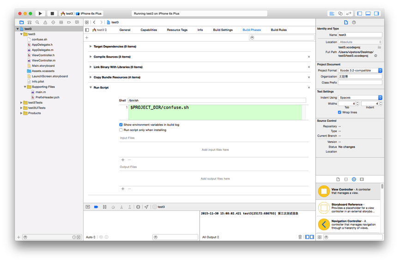The width and height of the screenshot is (399, 262).
Task: Switch to the Build Settings tab
Action: point(223,30)
